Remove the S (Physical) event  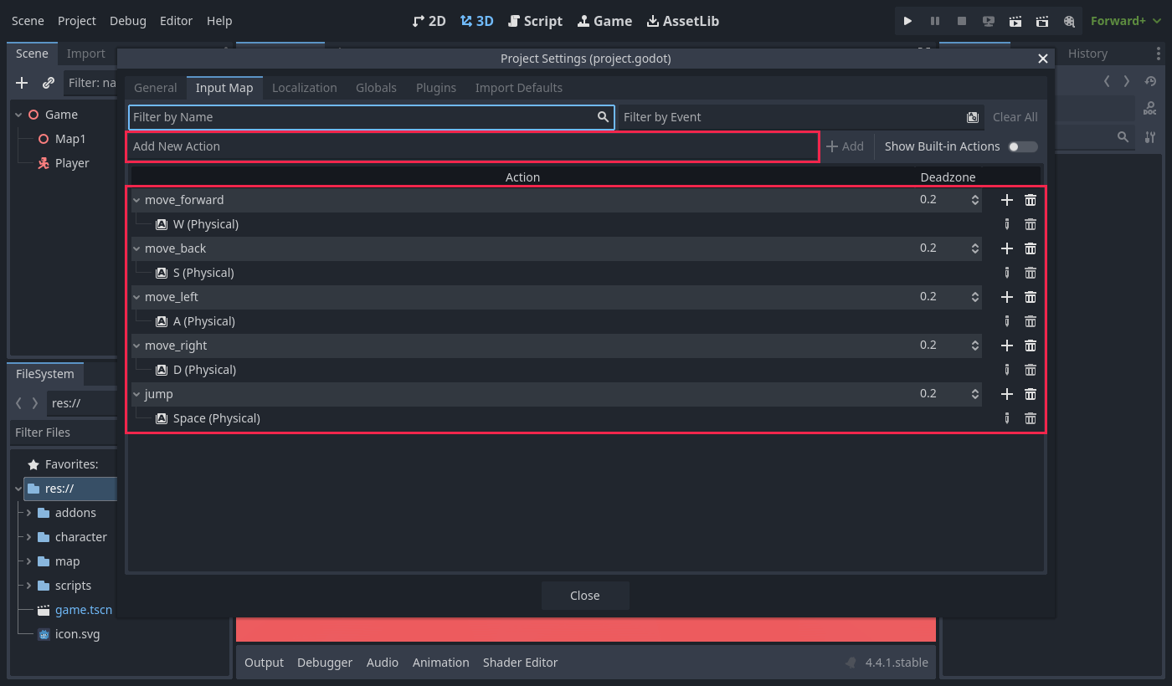pos(1031,273)
